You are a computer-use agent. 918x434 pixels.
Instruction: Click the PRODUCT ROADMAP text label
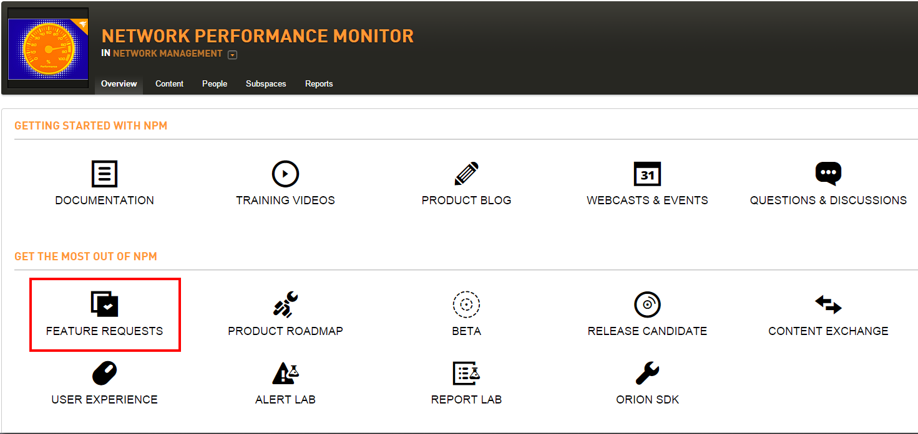(285, 331)
